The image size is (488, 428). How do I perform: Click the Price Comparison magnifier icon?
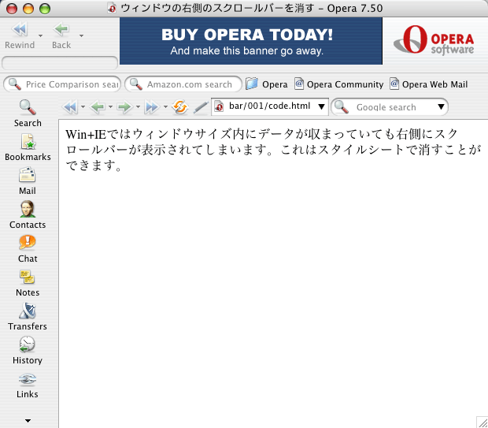[x=15, y=84]
